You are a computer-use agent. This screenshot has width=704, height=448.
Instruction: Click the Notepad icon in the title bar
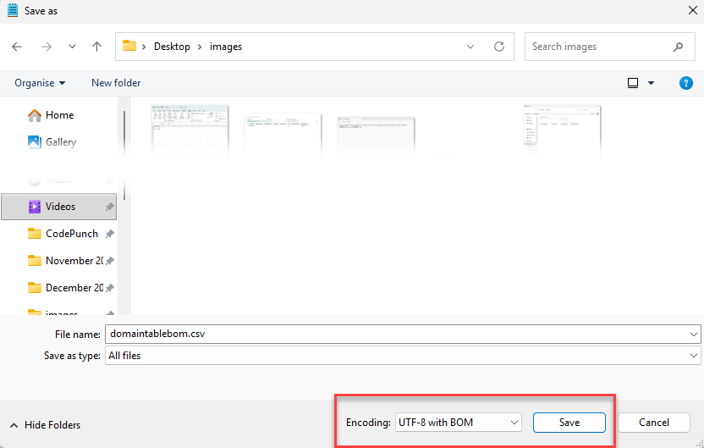(x=13, y=10)
